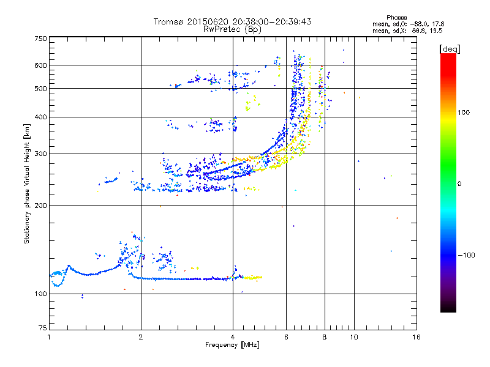
Task: Click the y-axis tick label '500'
Action: pos(40,89)
